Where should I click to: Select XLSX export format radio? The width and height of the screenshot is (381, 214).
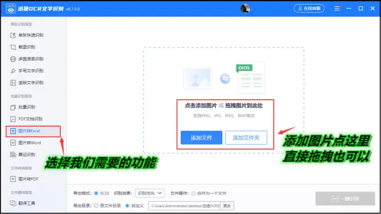[x=96, y=193]
